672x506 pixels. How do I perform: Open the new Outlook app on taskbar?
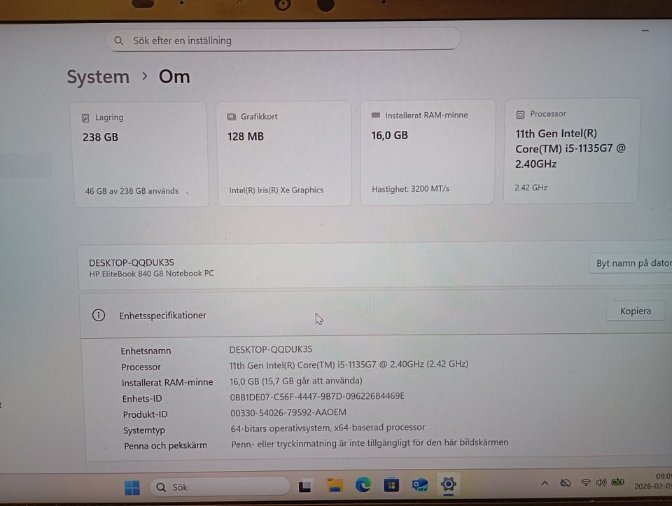coord(420,484)
